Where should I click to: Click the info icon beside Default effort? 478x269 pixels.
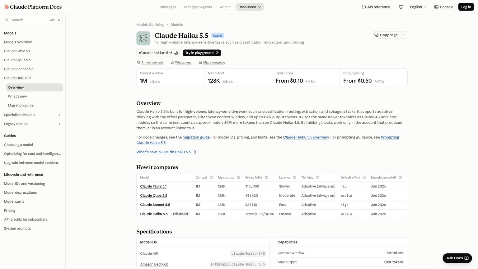[x=364, y=177]
